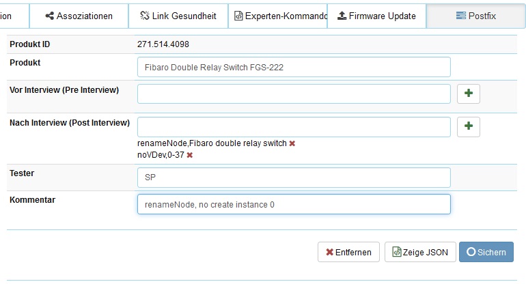Click the renameNode,Fibaro double relay switch entry text
The width and height of the screenshot is (526, 284).
pyautogui.click(x=212, y=143)
